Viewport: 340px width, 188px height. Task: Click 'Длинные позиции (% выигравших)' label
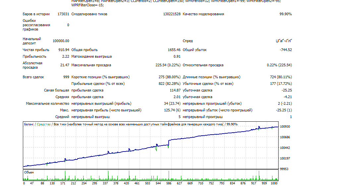click(212, 77)
